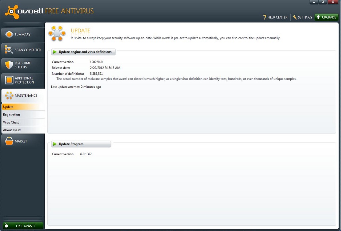The height and width of the screenshot is (231, 341).
Task: Click the Additional Protection orange square icon
Action: 9,80
